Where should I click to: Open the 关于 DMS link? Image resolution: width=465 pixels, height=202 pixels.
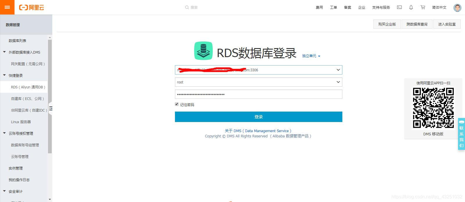[258, 131]
